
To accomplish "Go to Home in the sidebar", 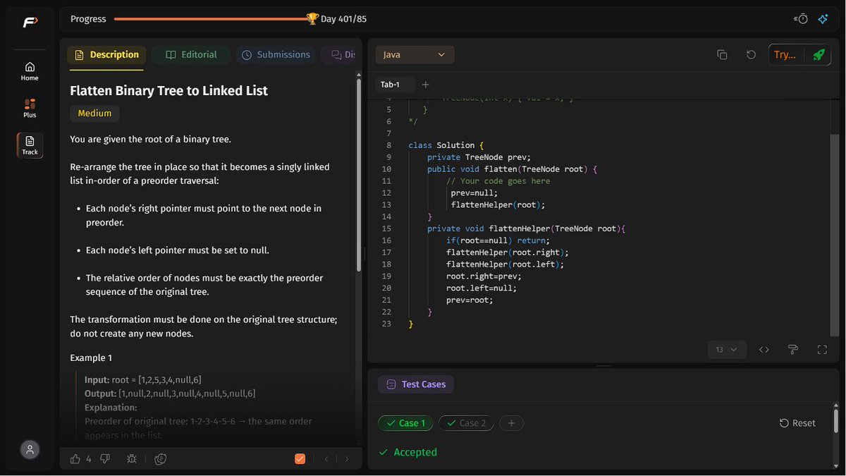I will pyautogui.click(x=30, y=71).
